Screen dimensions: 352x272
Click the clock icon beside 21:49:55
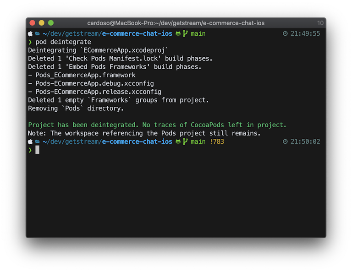pyautogui.click(x=285, y=33)
